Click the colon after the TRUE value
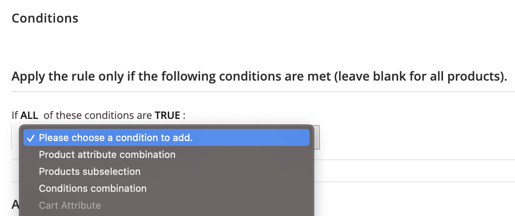 point(184,116)
